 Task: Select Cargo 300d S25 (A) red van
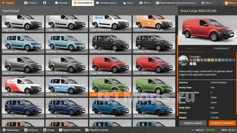154,65
